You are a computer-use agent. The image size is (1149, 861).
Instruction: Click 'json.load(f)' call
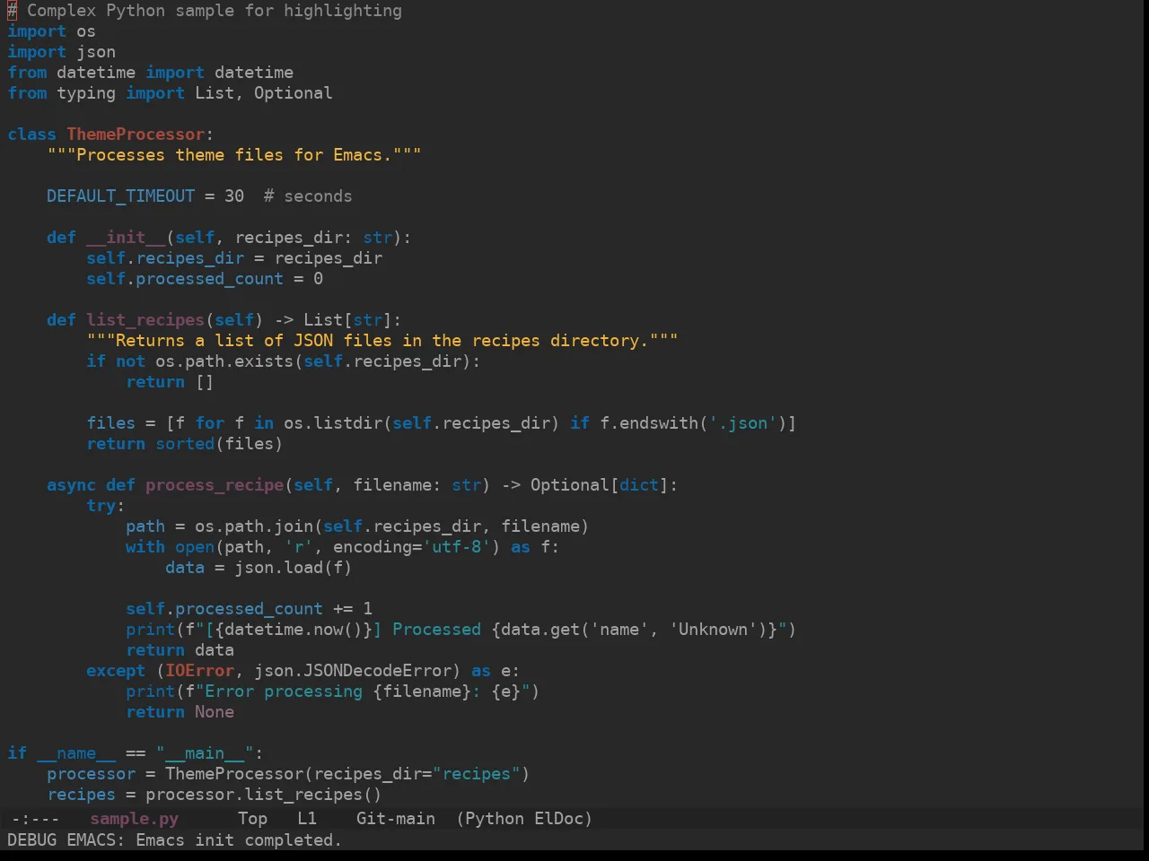[294, 567]
